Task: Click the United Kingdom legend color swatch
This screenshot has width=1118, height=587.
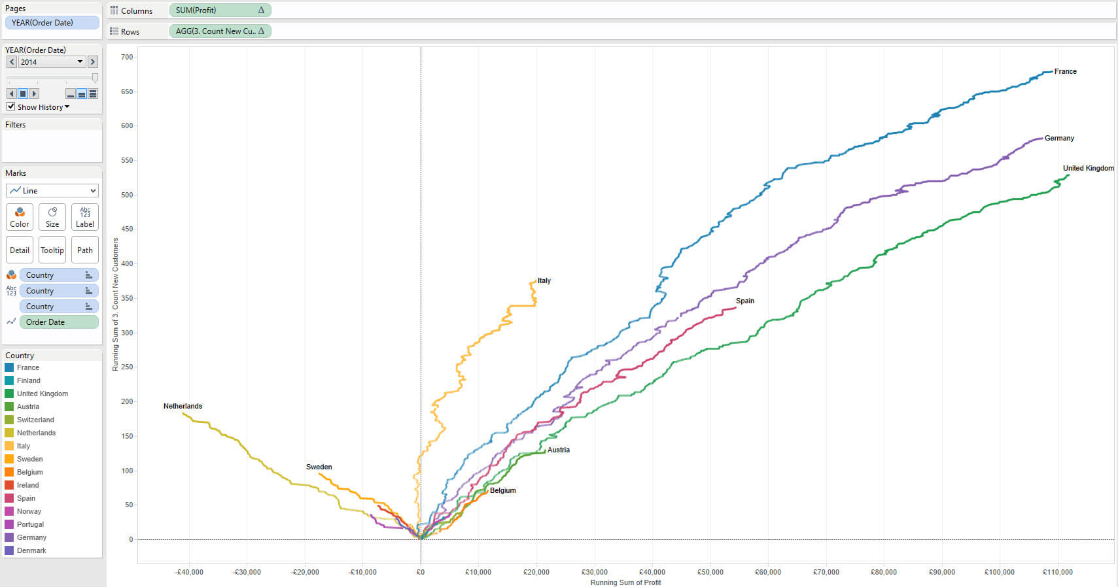Action: [x=9, y=394]
